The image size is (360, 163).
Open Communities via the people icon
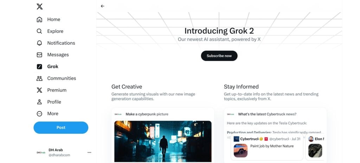click(39, 79)
